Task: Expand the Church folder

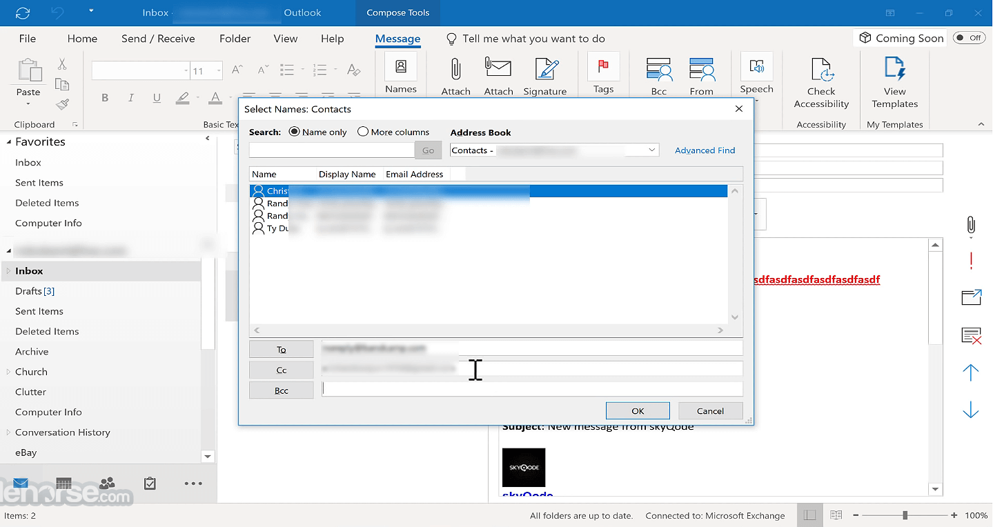Action: pyautogui.click(x=8, y=372)
